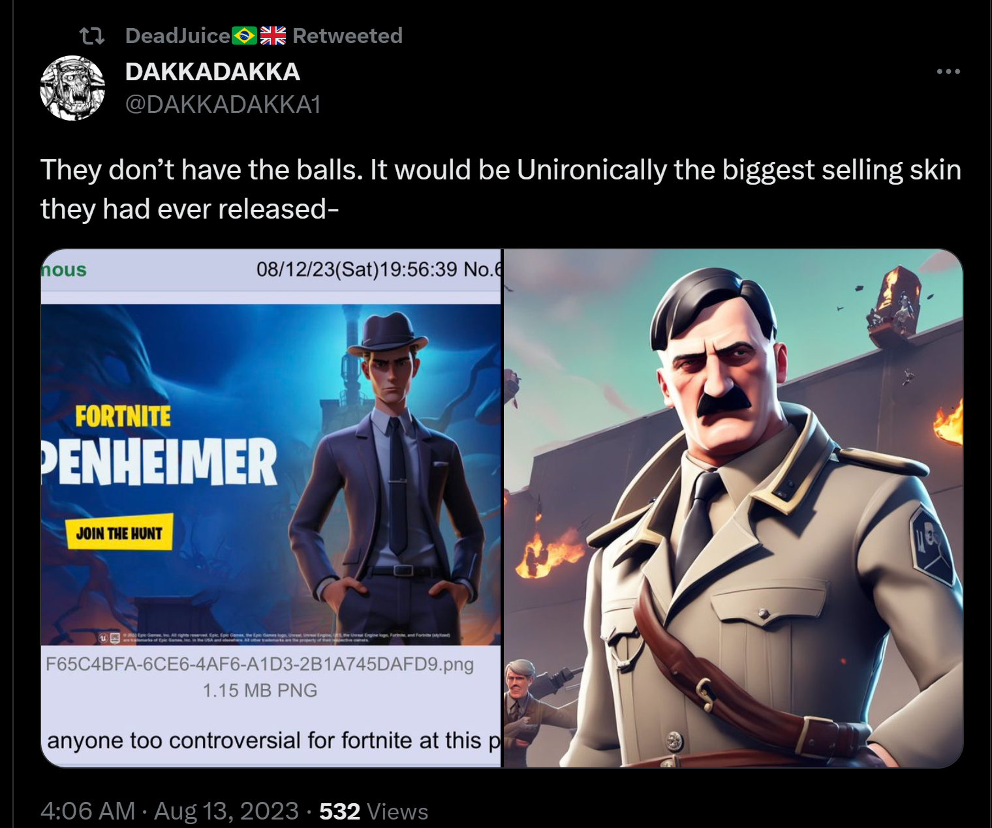Click the 08/12/23(Sat)19:56:39 post date
992x828 pixels.
pos(357,269)
